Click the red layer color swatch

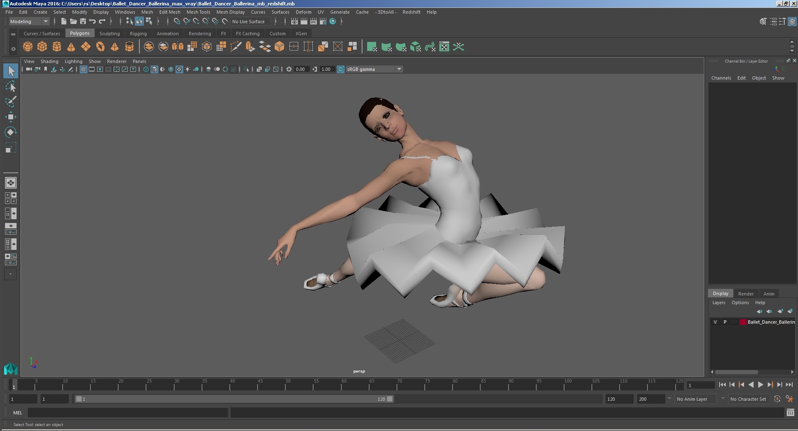coord(742,322)
